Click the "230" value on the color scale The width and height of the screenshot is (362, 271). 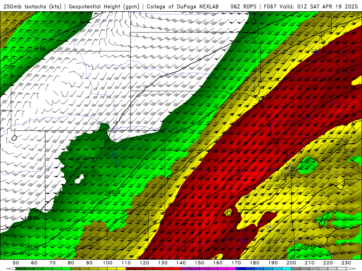[346, 263]
